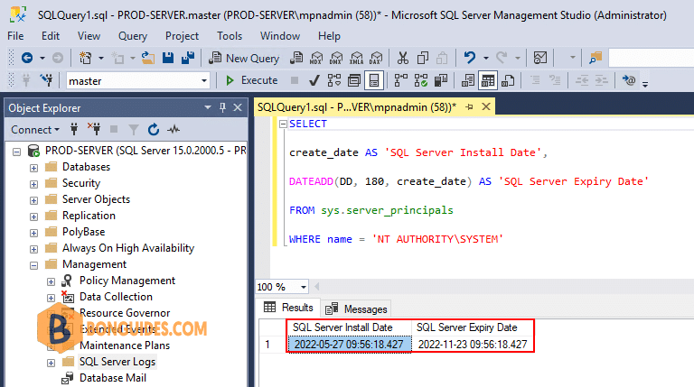The height and width of the screenshot is (387, 694).
Task: Click the Activity Monitor pulse icon
Action: point(173,129)
